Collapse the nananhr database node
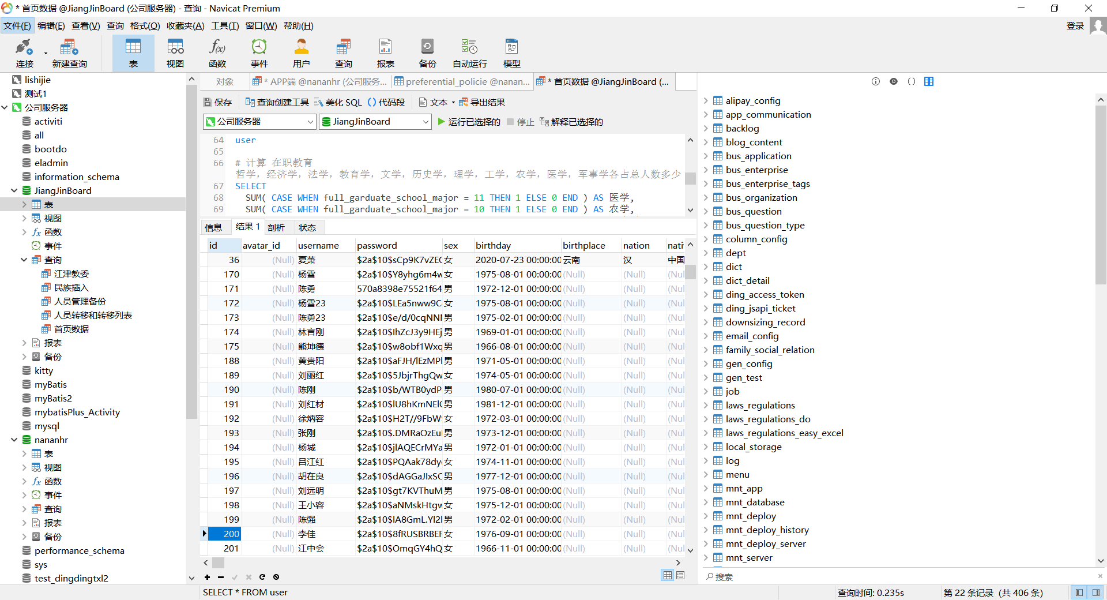Viewport: 1107px width, 600px height. [14, 440]
